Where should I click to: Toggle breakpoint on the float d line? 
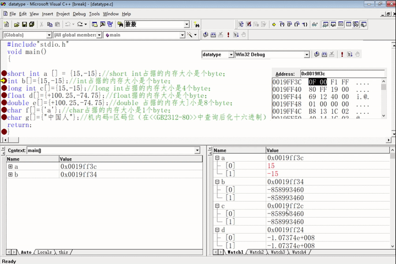click(x=4, y=96)
